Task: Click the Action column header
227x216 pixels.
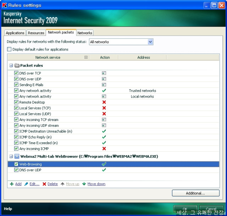Action: (x=105, y=57)
